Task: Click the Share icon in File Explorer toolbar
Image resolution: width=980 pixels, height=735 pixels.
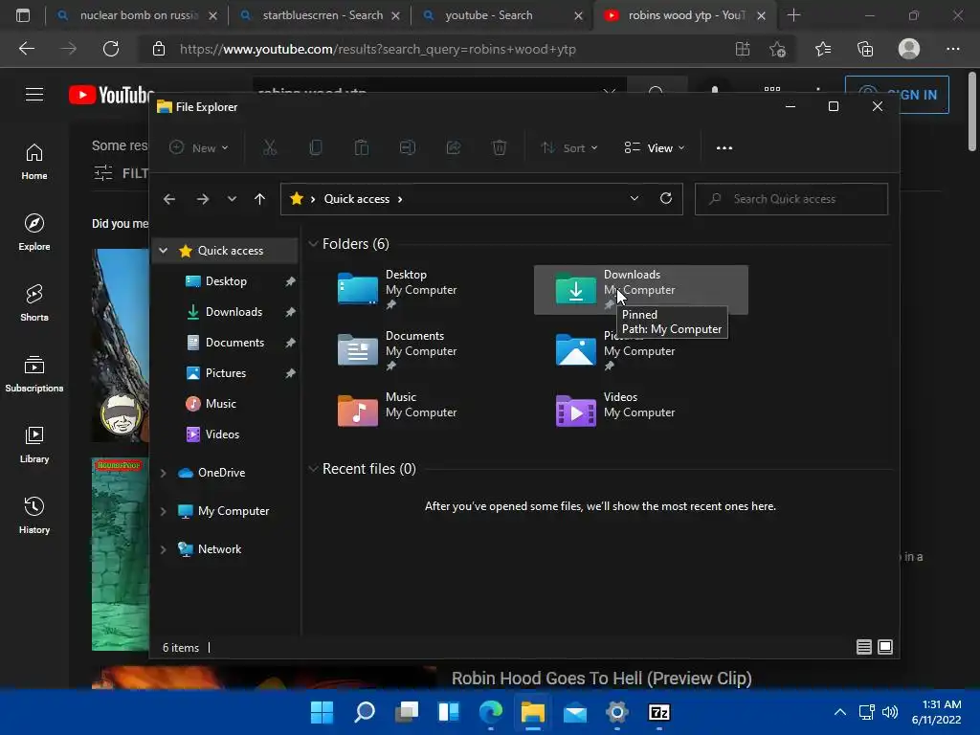Action: [454, 147]
